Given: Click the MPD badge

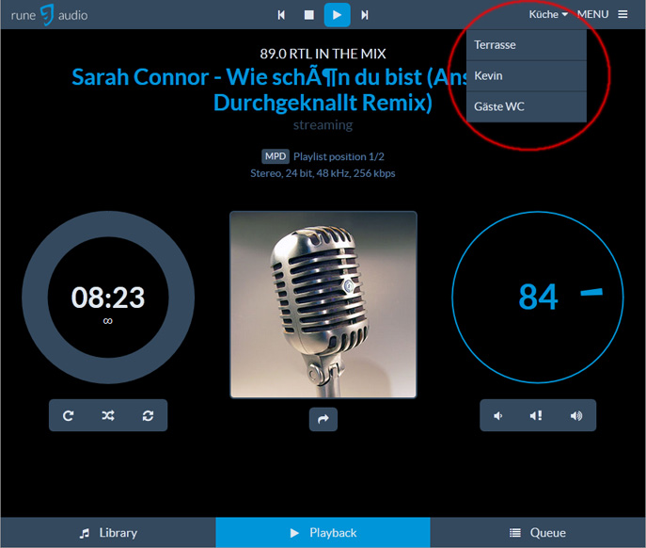Looking at the screenshot, I should click(276, 156).
